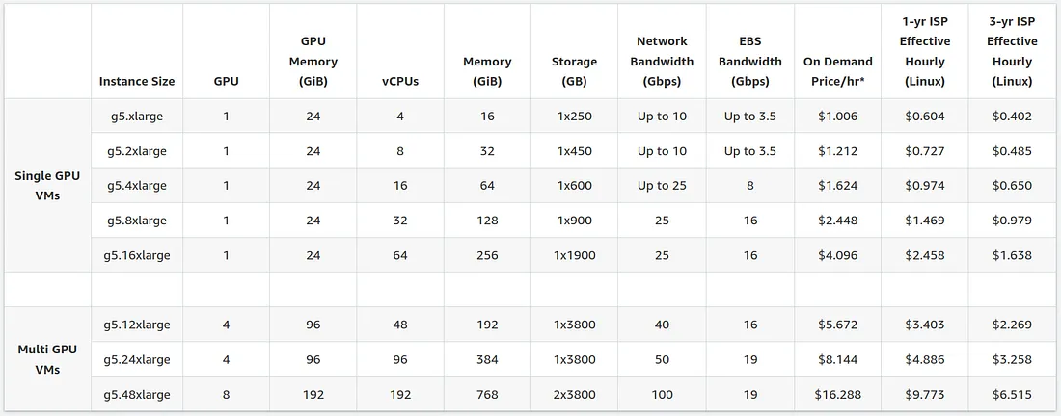Viewport: 1061px width, 416px height.
Task: Select the vCPUs column header
Action: click(x=400, y=81)
